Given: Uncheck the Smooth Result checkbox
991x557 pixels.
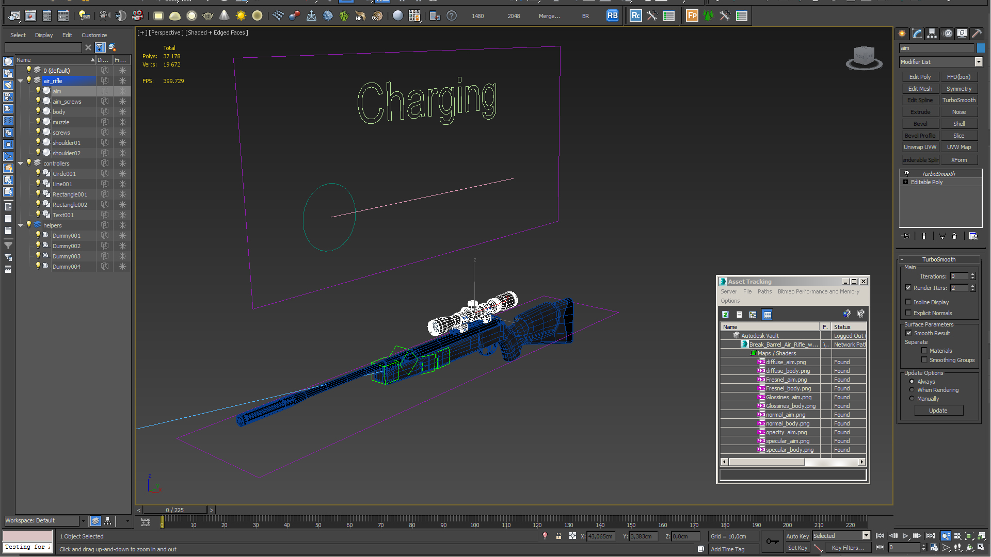Looking at the screenshot, I should 908,333.
